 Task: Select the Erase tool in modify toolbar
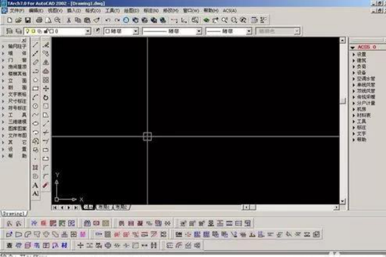coord(46,44)
